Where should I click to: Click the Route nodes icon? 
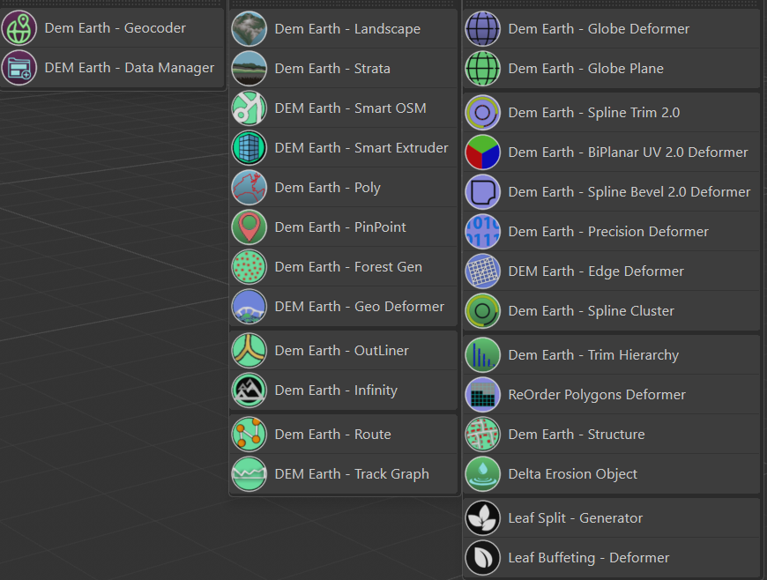coord(249,435)
